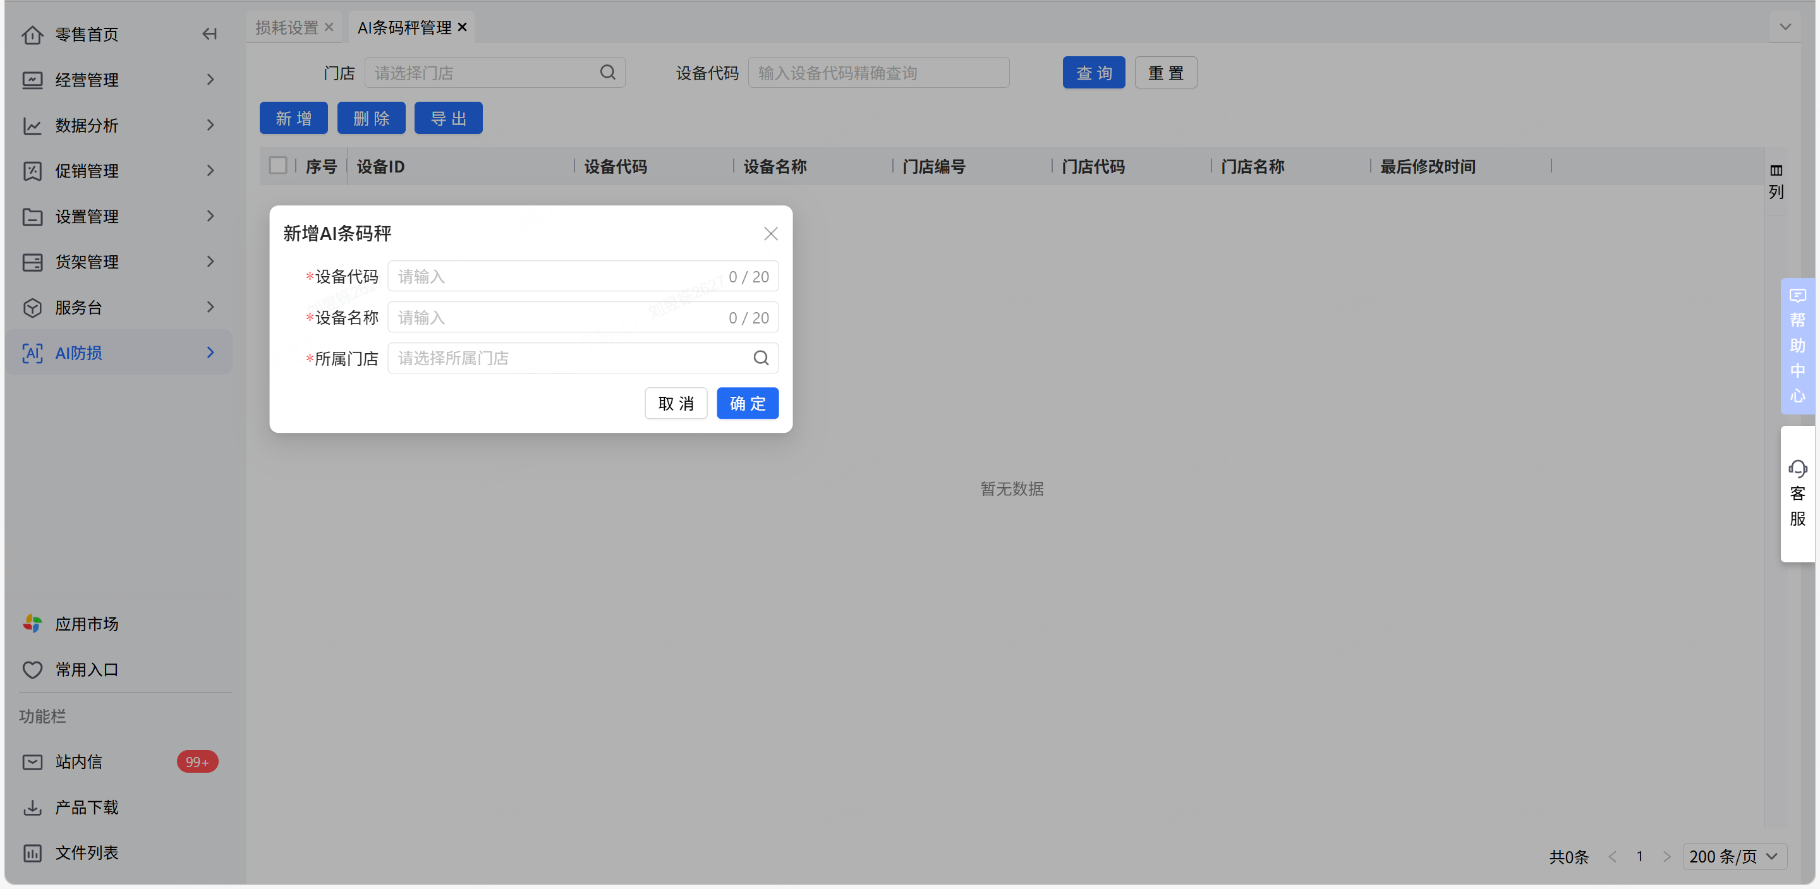
Task: Open the 帮助中心 help panel
Action: [x=1797, y=346]
